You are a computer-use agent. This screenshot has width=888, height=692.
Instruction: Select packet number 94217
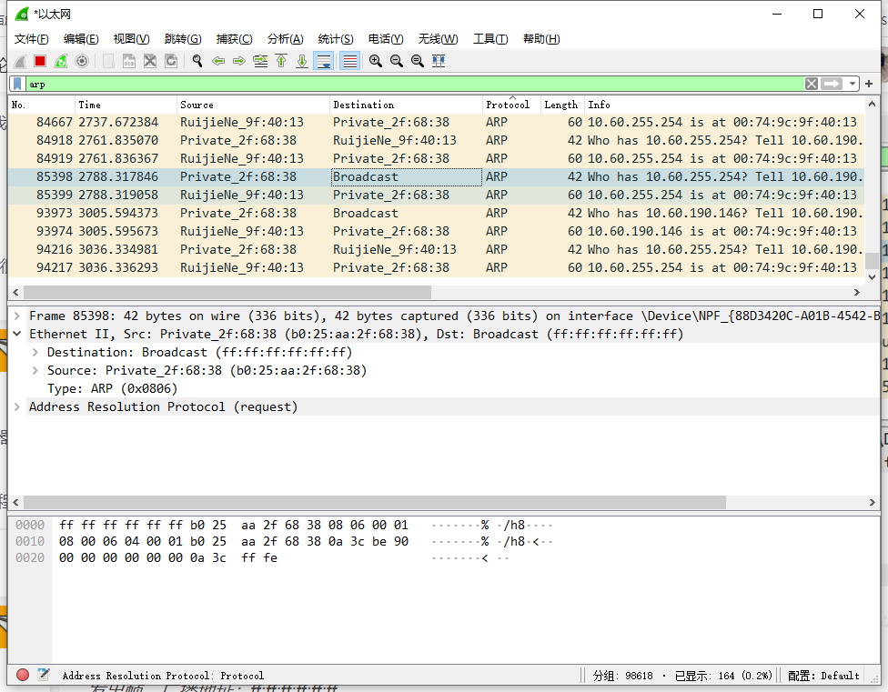[x=436, y=267]
